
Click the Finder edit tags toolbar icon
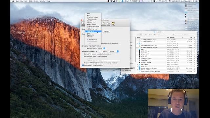coord(164,34)
